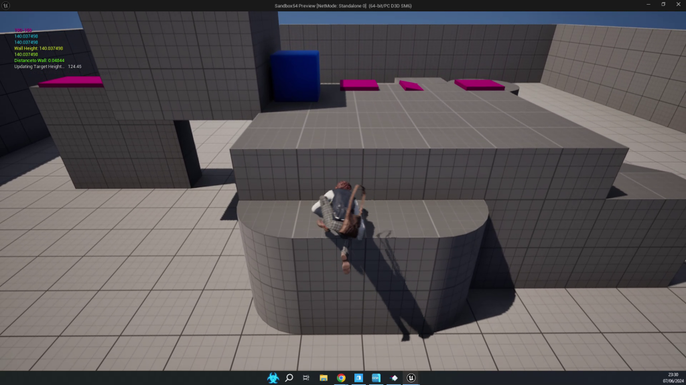The width and height of the screenshot is (686, 385).
Task: Restore down the preview window
Action: tap(662, 5)
